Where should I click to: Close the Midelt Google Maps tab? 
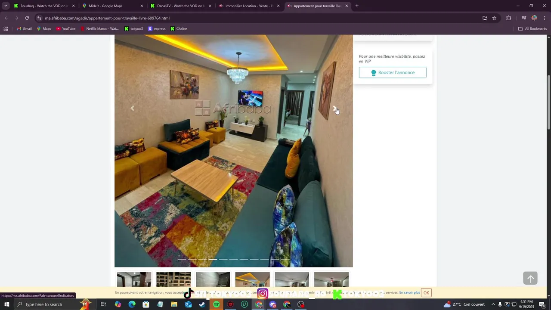142,6
